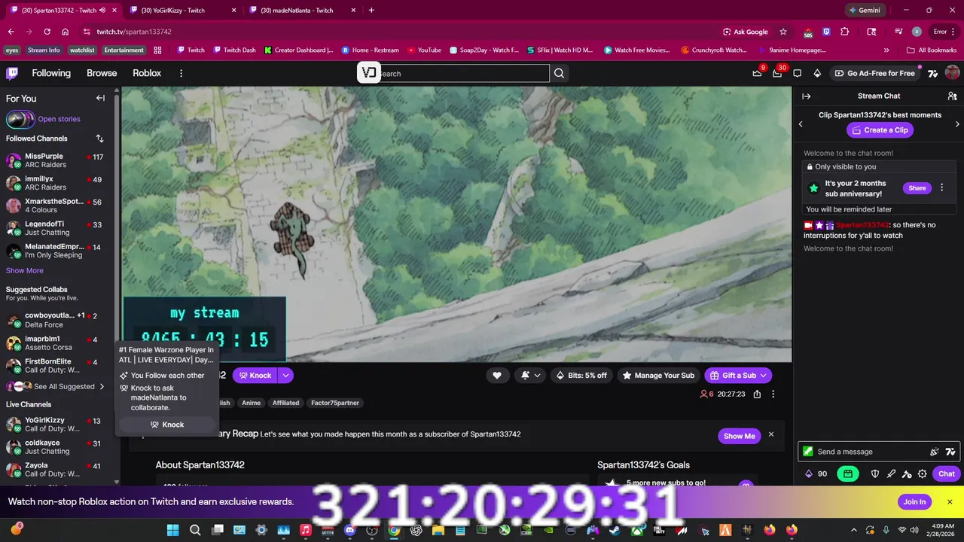Dismiss the Roblox rewards banner

tap(950, 502)
